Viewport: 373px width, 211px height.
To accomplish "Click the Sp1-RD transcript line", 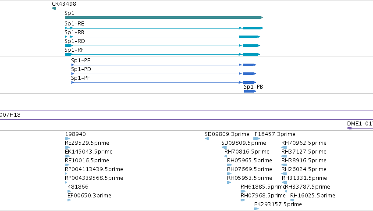I will [x=162, y=46].
